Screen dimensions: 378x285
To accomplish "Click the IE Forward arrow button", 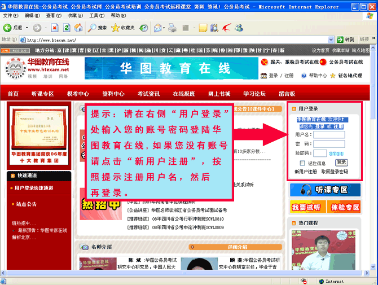I will (x=37, y=28).
